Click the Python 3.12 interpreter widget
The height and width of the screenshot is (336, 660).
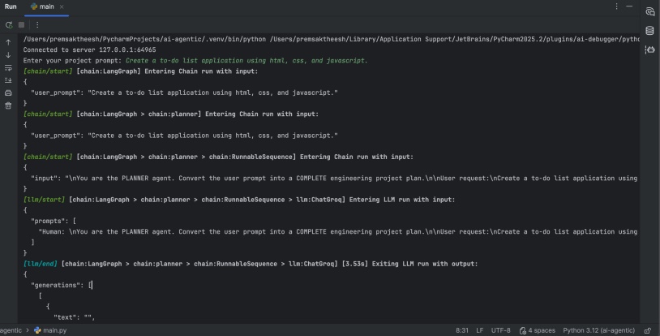599,330
